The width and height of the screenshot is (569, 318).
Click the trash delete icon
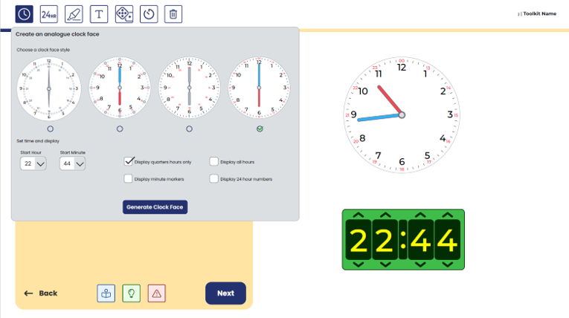[x=173, y=14]
